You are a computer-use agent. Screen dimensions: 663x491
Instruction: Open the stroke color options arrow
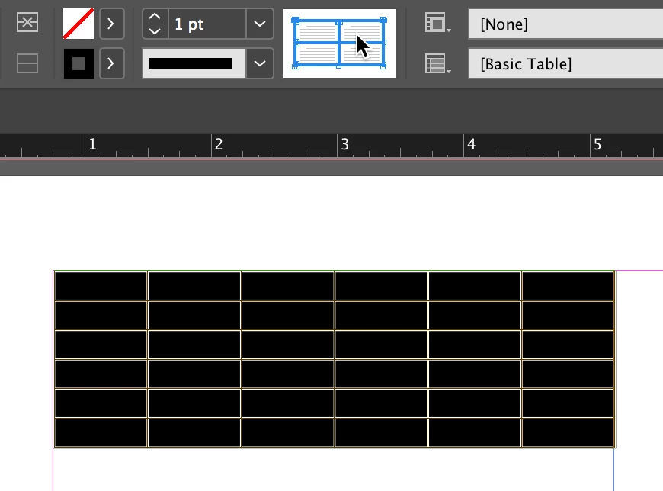[x=111, y=63]
